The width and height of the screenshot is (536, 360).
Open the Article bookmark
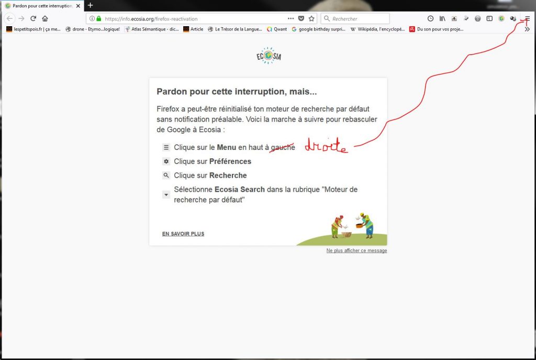(x=193, y=29)
